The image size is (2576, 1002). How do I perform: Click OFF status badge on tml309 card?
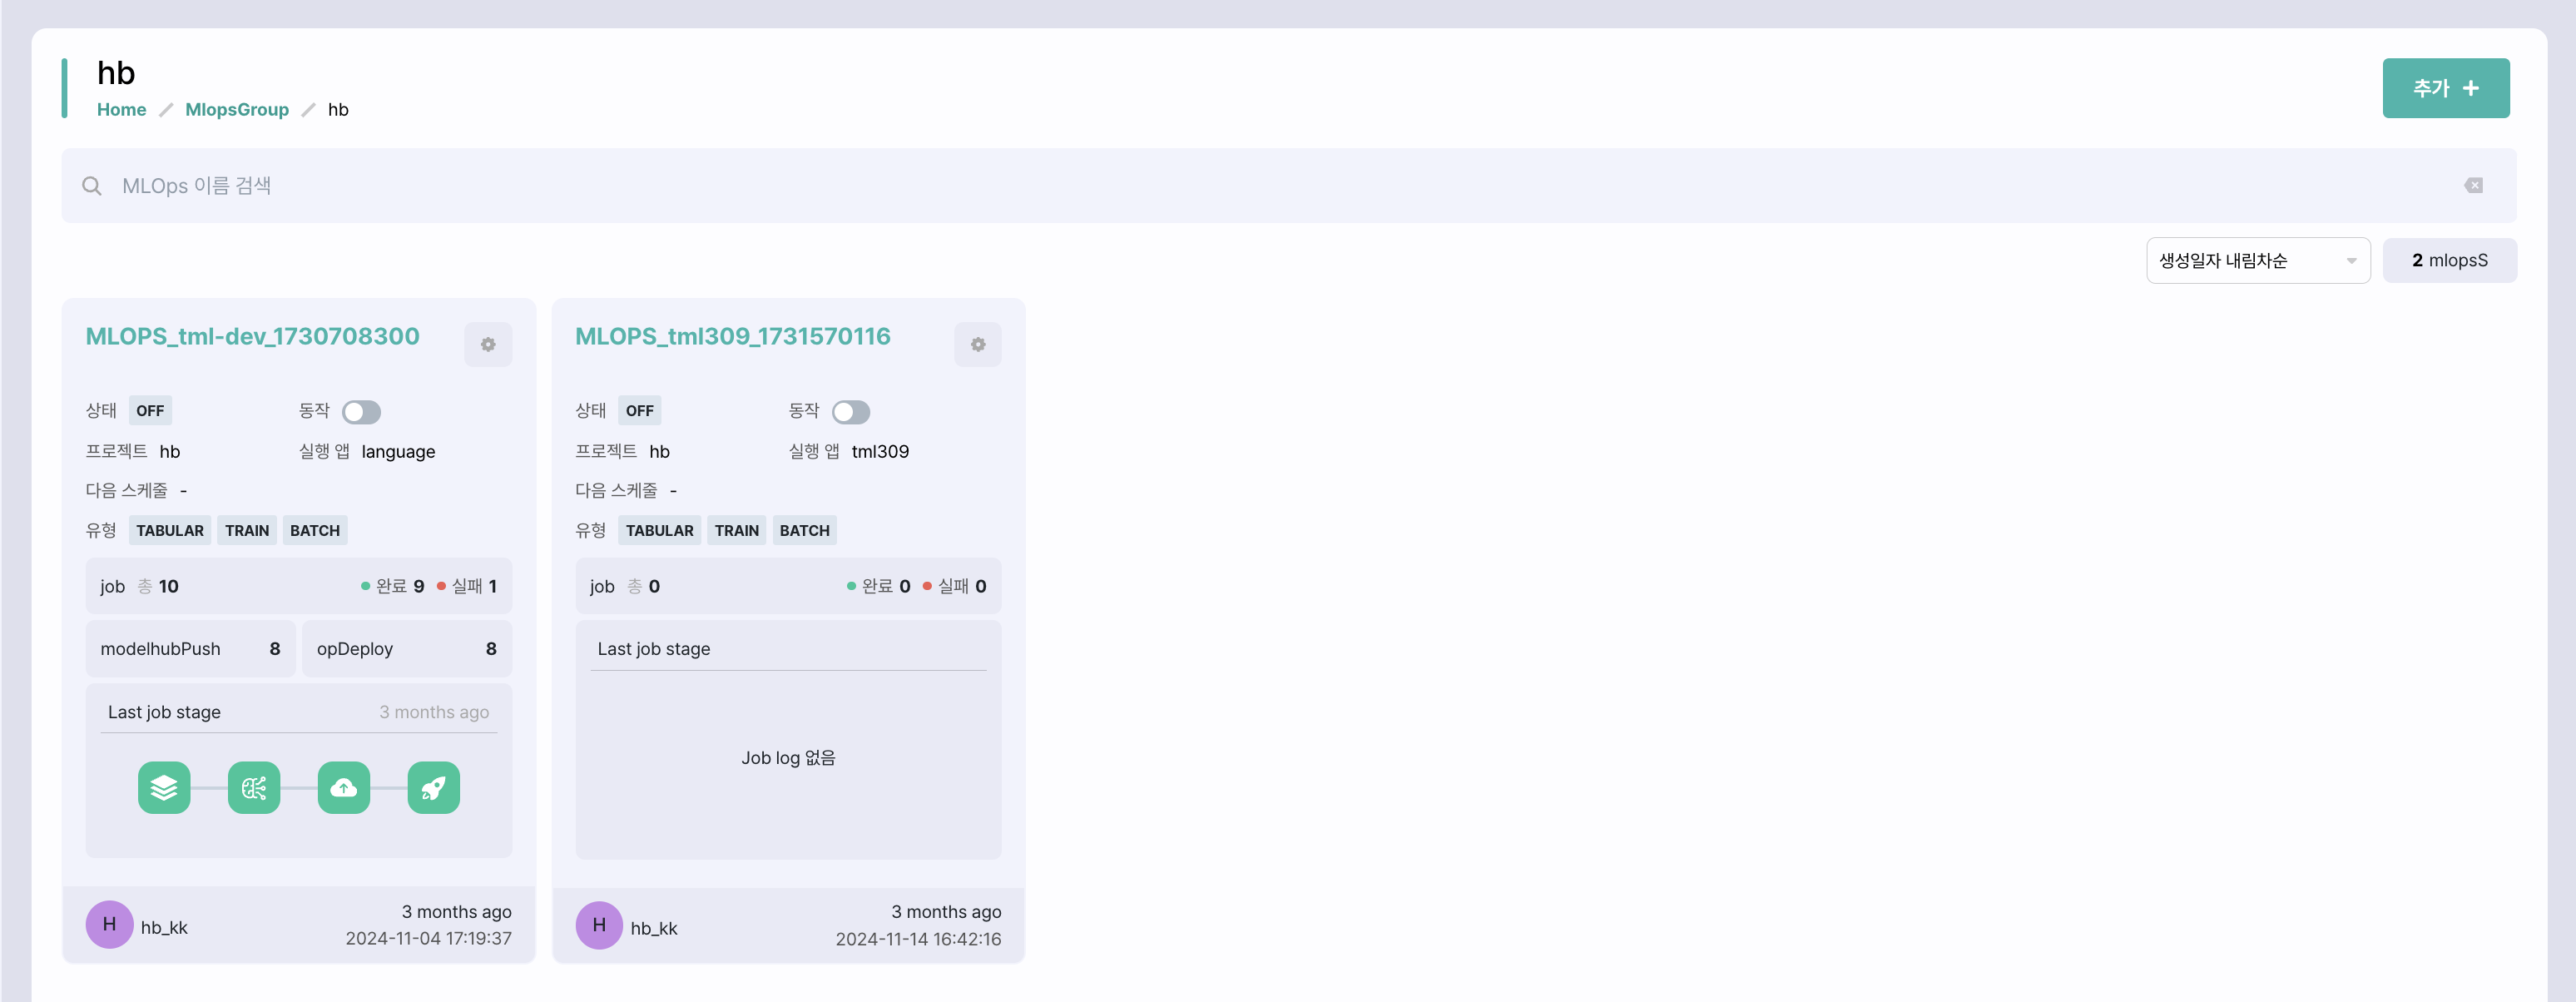(x=640, y=411)
